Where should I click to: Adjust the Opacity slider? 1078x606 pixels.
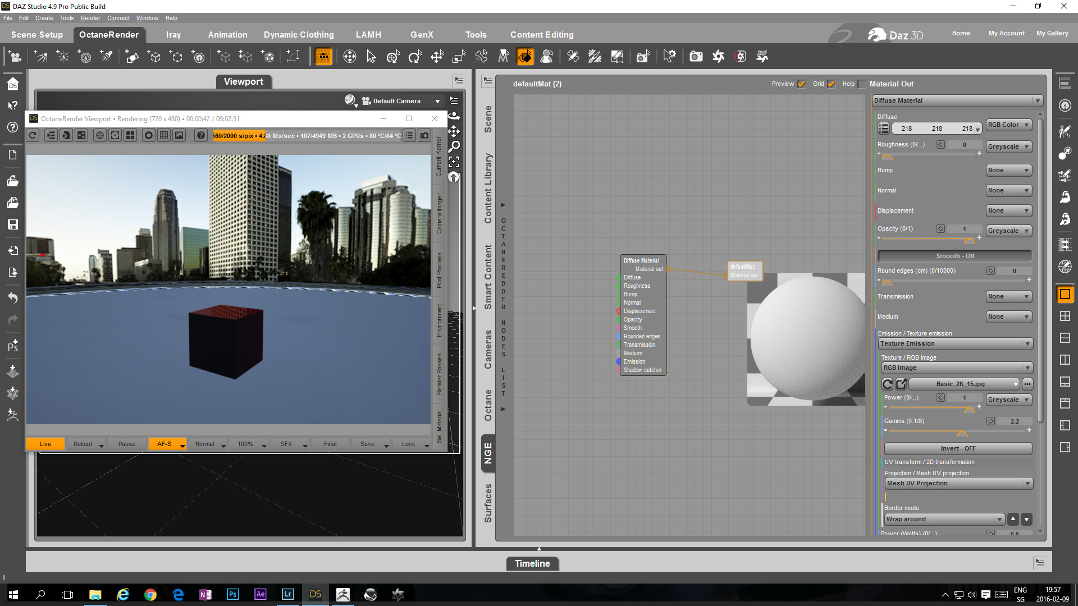[969, 240]
